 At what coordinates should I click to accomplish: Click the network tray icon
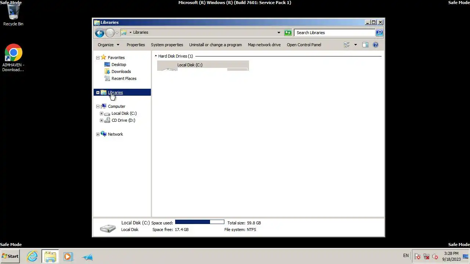click(x=426, y=257)
